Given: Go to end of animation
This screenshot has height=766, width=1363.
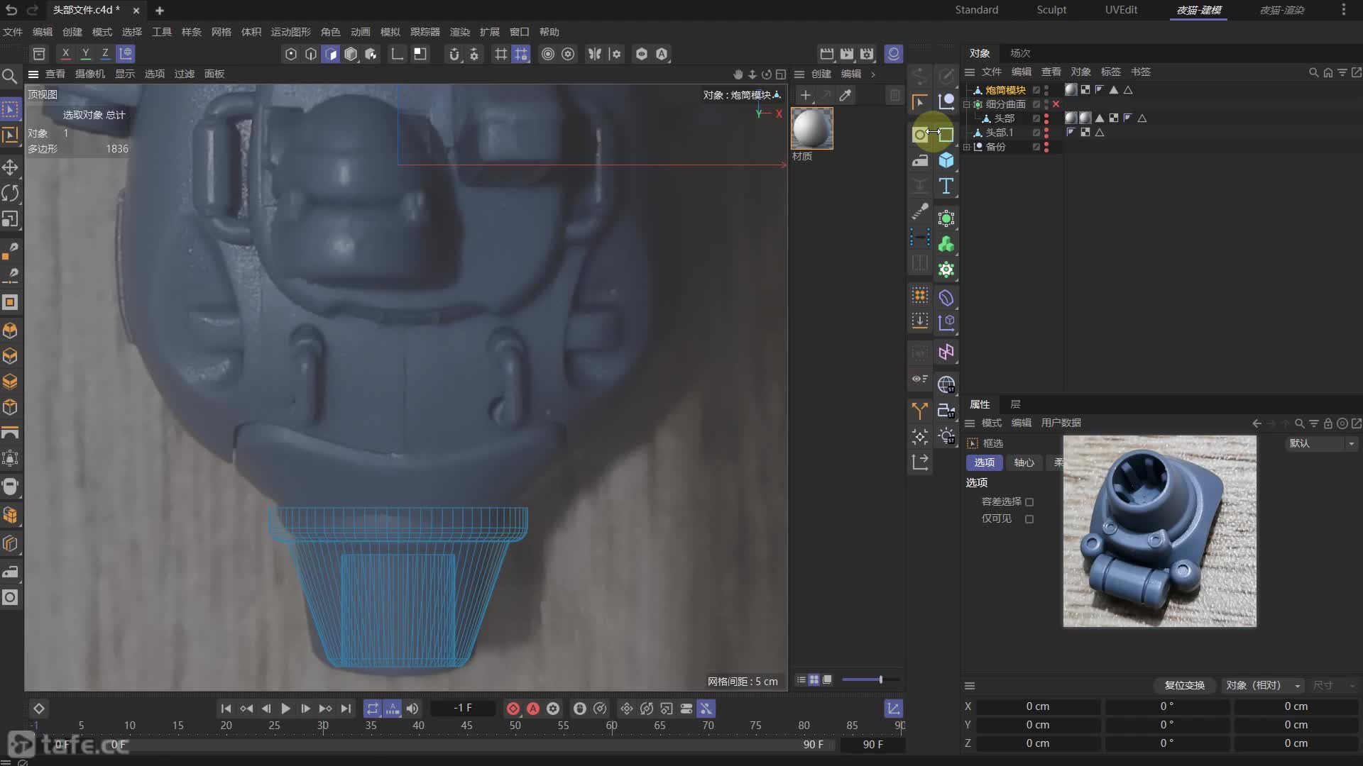Looking at the screenshot, I should tap(346, 709).
